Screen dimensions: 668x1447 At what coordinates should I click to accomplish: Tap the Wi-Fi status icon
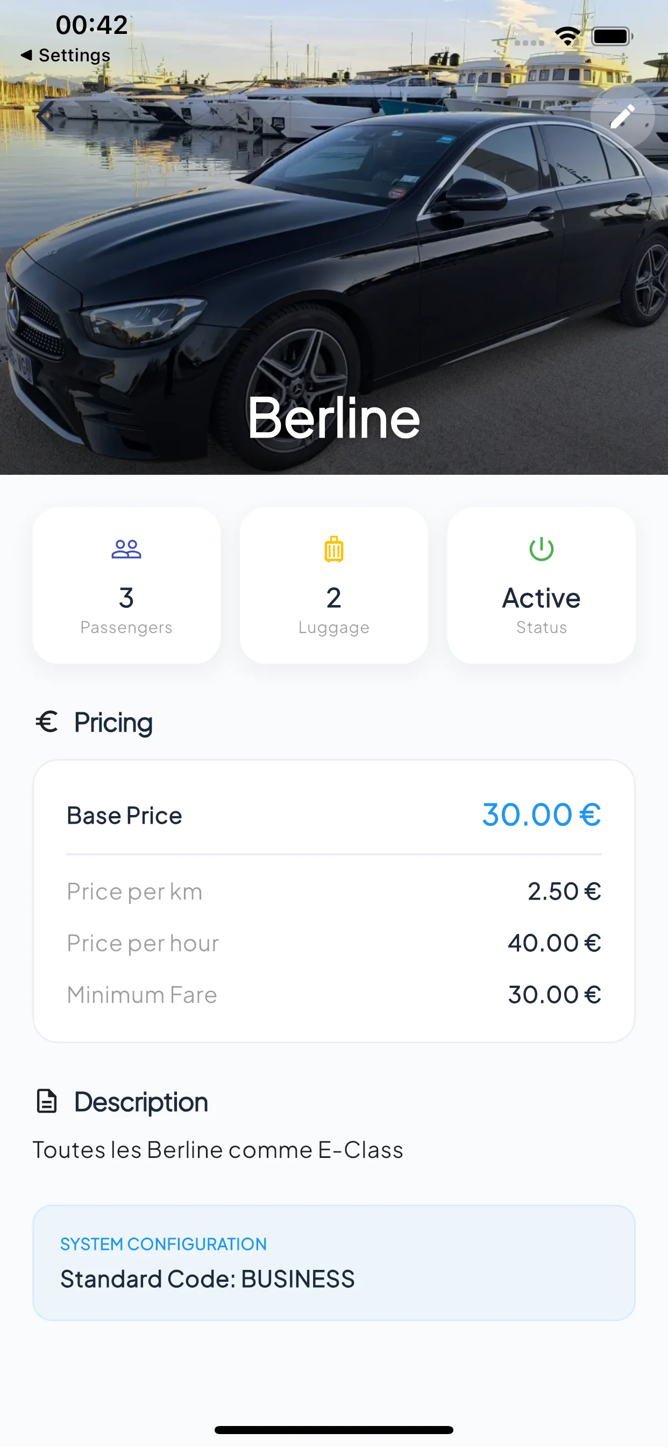(567, 37)
